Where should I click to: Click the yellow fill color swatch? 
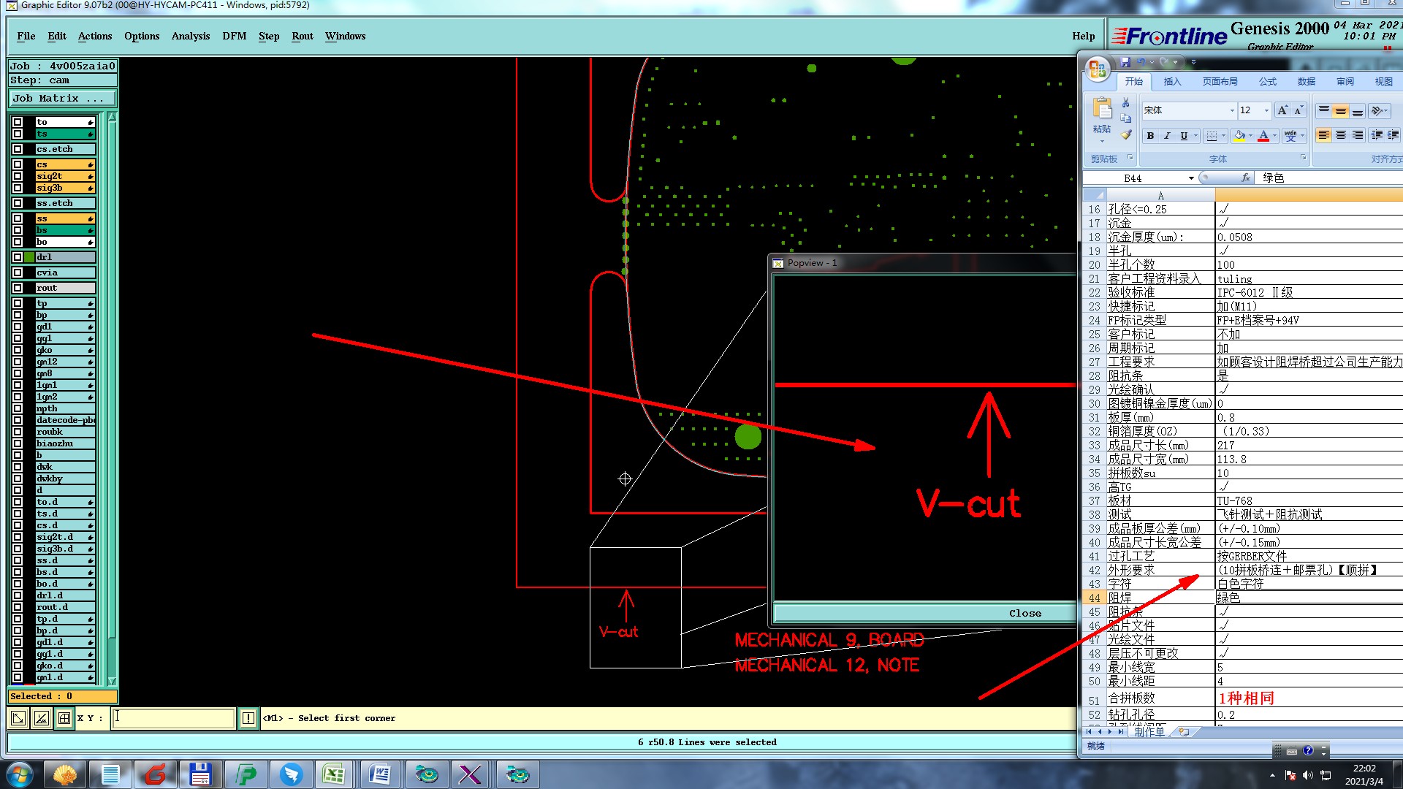[x=1239, y=136]
